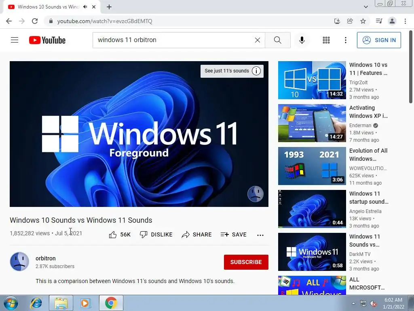
Task: Open Windows Explorer from taskbar
Action: tap(61, 303)
